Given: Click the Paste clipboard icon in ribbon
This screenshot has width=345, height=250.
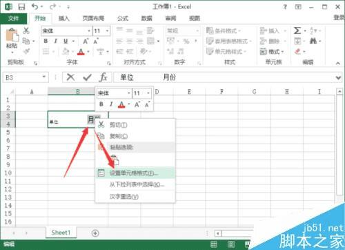Looking at the screenshot, I should [x=12, y=36].
